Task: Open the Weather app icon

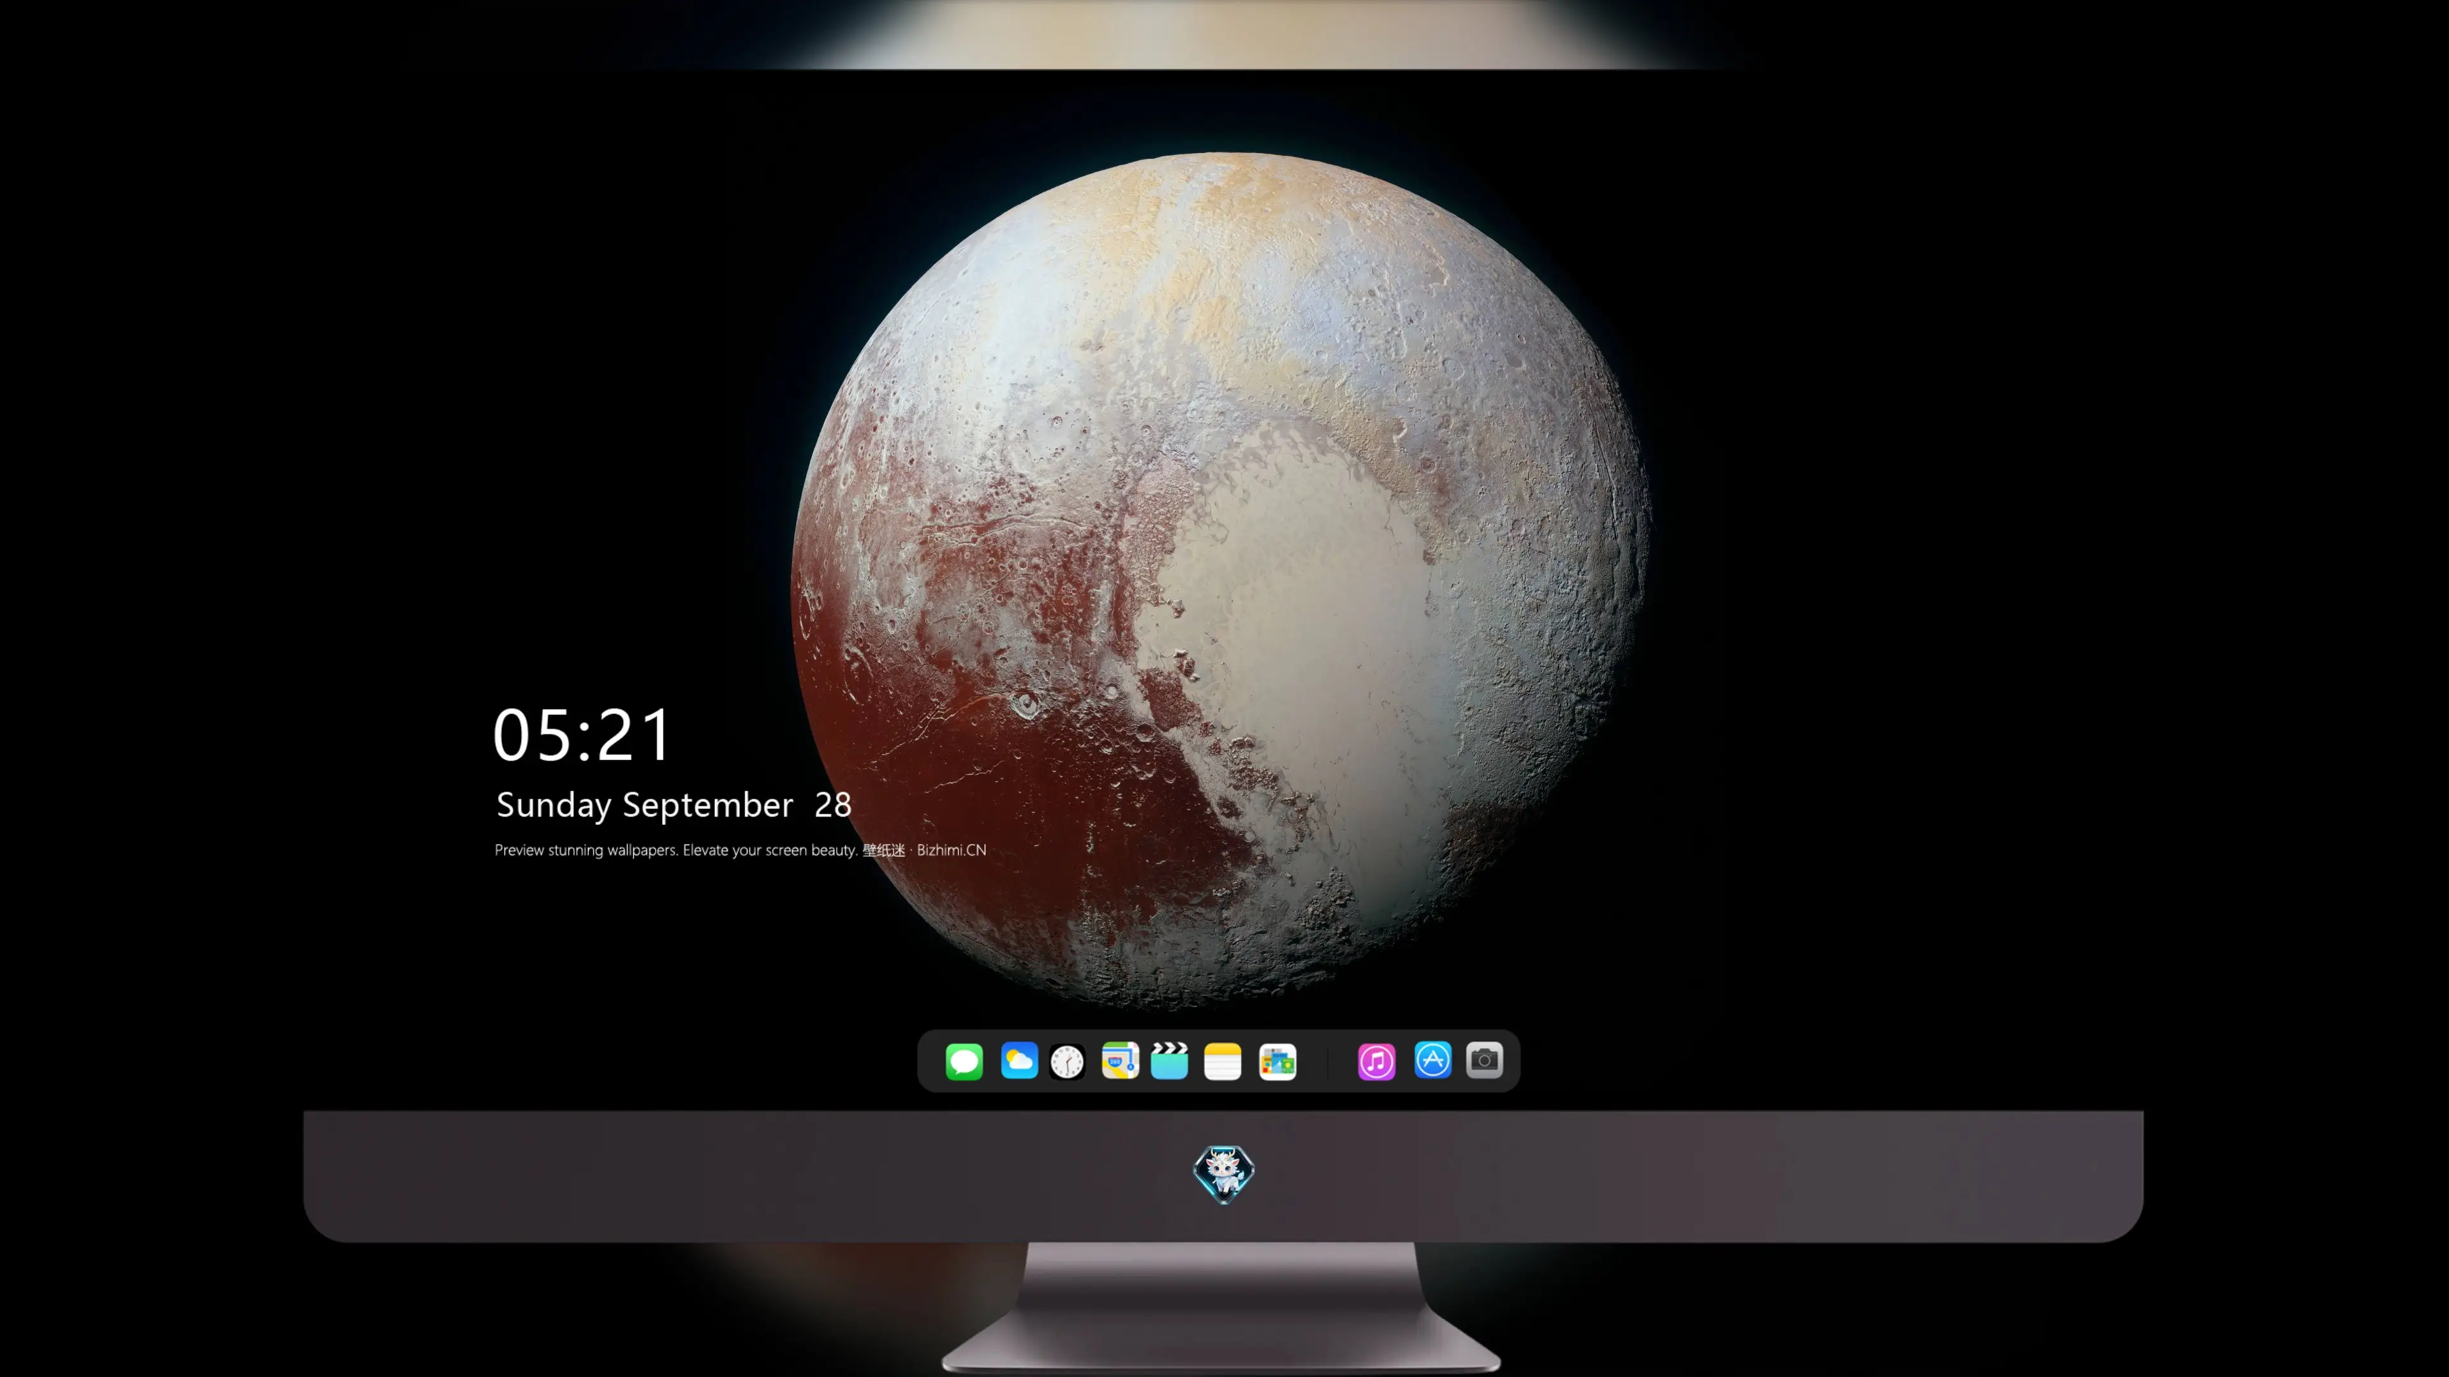Action: (x=1019, y=1061)
